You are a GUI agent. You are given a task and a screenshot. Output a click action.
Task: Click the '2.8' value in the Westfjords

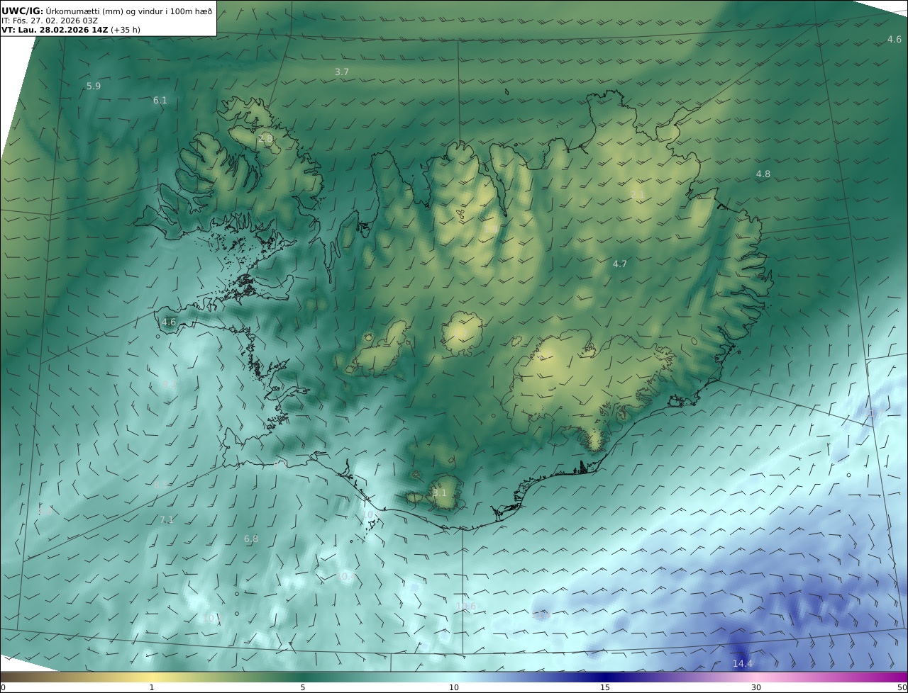click(x=266, y=140)
